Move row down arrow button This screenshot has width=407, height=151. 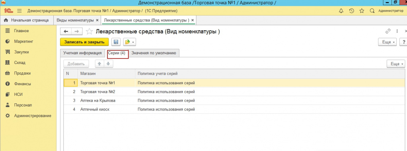(x=109, y=64)
